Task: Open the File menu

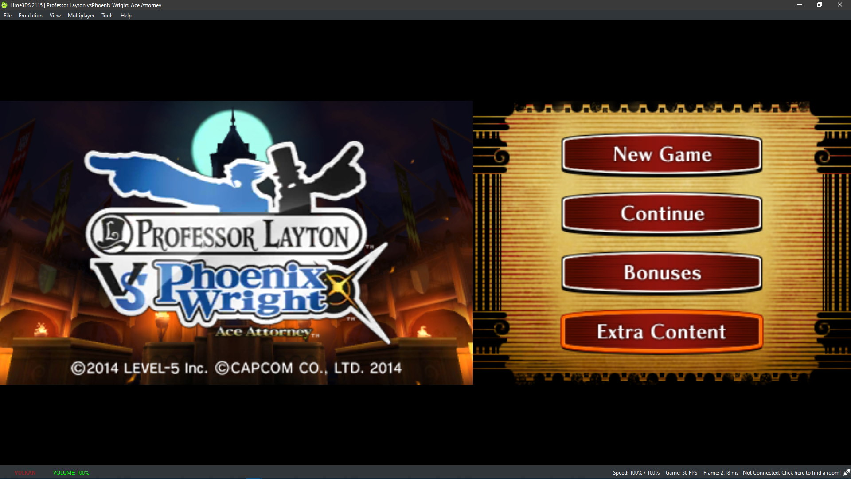Action: pos(8,15)
